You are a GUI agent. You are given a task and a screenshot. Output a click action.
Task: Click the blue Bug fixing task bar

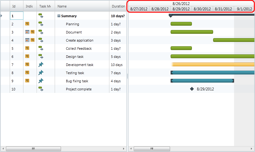coord(202,81)
